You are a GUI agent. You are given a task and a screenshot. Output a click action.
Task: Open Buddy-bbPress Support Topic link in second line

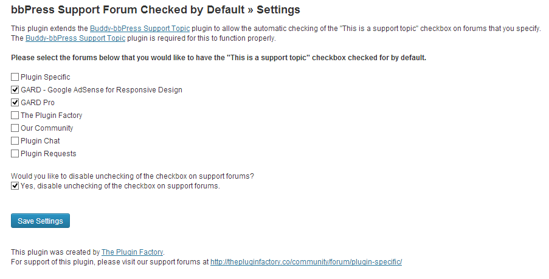click(75, 38)
